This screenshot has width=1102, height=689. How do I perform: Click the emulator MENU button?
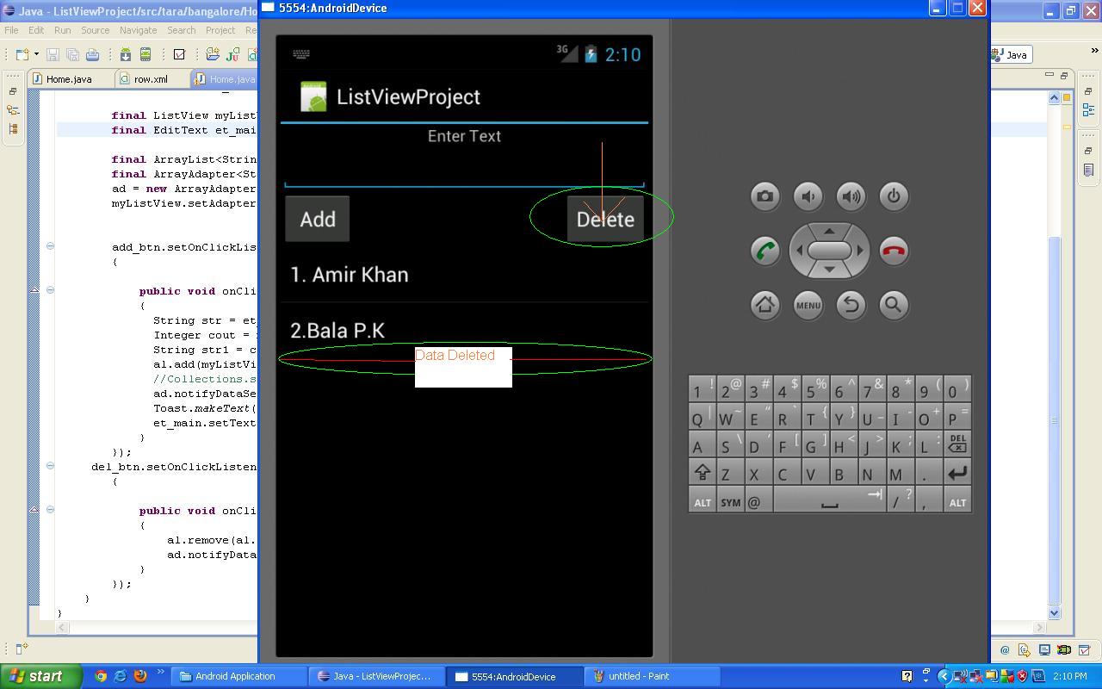coord(808,305)
